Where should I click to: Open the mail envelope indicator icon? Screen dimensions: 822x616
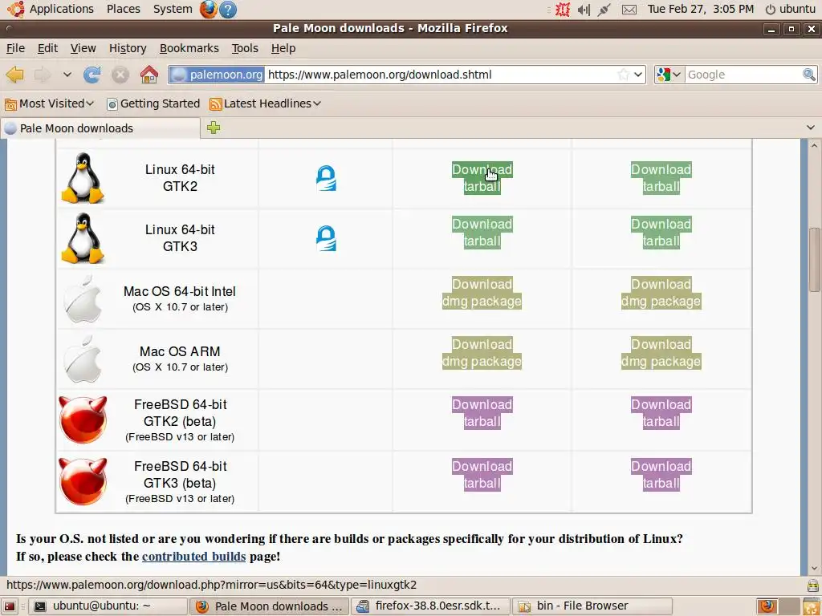click(x=629, y=10)
